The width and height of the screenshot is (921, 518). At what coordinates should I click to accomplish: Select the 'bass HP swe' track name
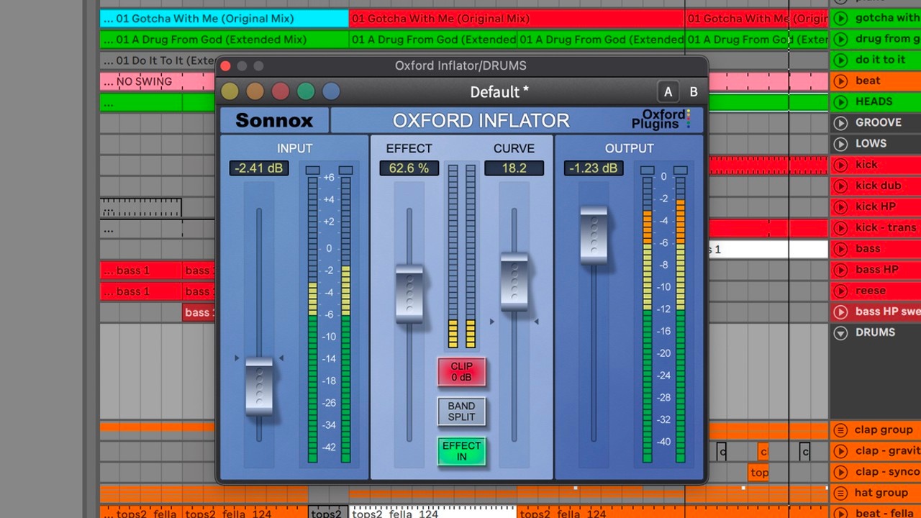click(x=888, y=312)
